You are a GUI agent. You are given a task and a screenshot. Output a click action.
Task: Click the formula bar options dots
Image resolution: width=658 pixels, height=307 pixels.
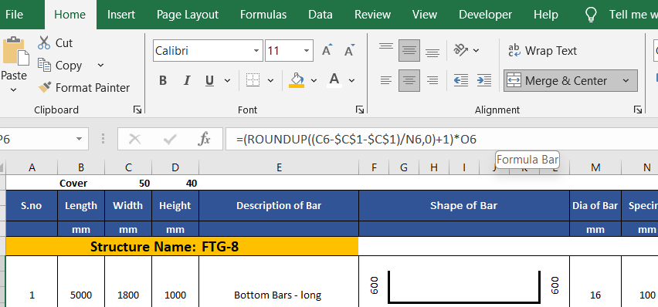tap(103, 139)
